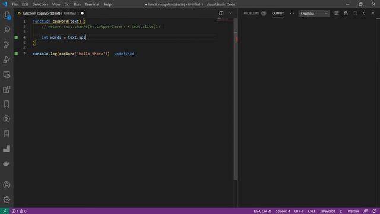
Task: Open the Explorer view in activity bar
Action: [7, 15]
